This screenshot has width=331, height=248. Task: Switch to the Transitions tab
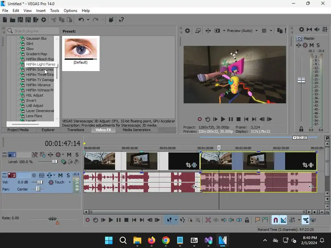tap(76, 130)
